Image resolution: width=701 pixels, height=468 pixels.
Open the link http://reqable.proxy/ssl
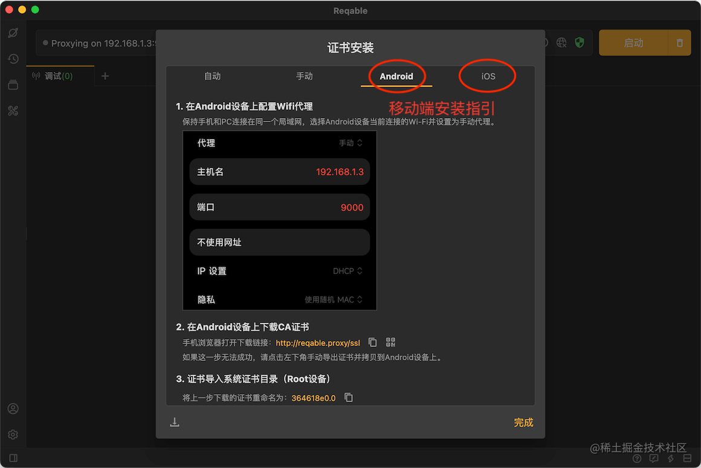[317, 342]
